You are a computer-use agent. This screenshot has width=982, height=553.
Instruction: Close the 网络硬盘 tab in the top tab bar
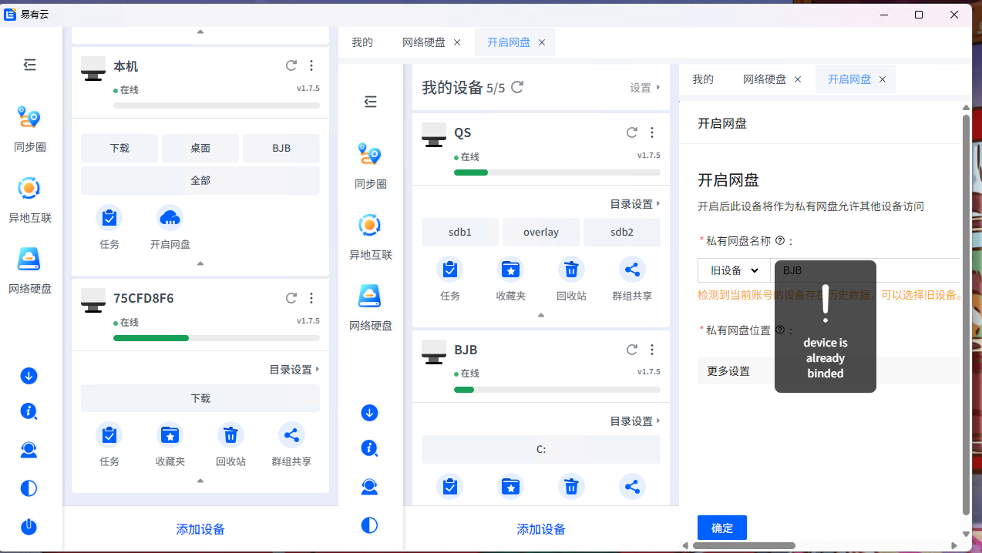click(457, 42)
